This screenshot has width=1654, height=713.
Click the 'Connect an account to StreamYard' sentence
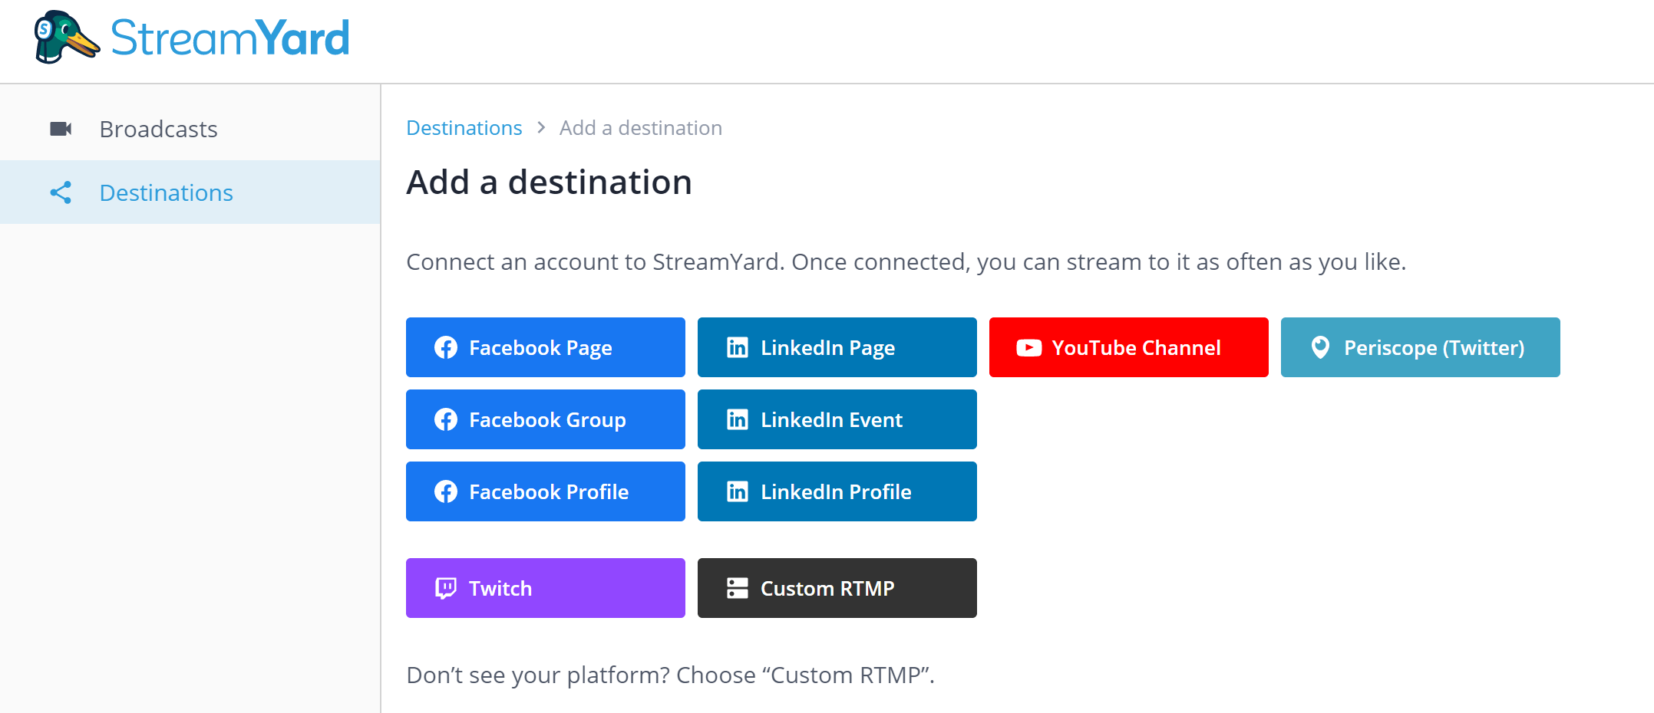click(906, 262)
